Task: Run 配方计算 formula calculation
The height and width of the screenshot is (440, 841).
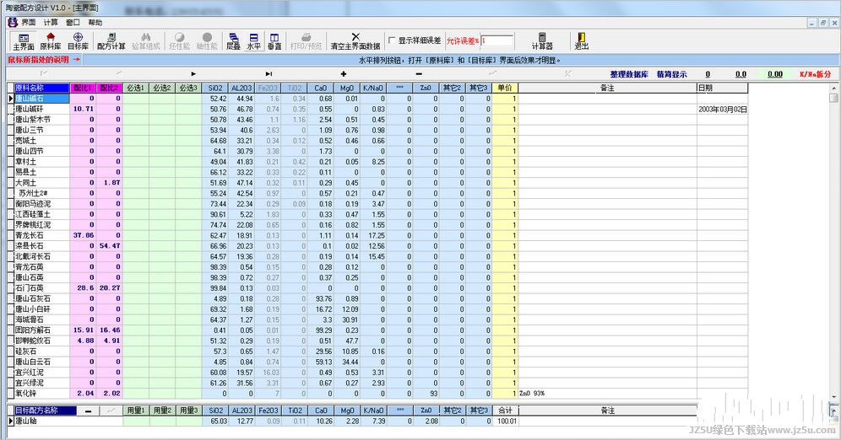Action: click(x=111, y=41)
